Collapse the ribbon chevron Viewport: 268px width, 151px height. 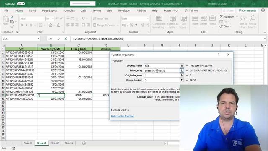pos(265,32)
